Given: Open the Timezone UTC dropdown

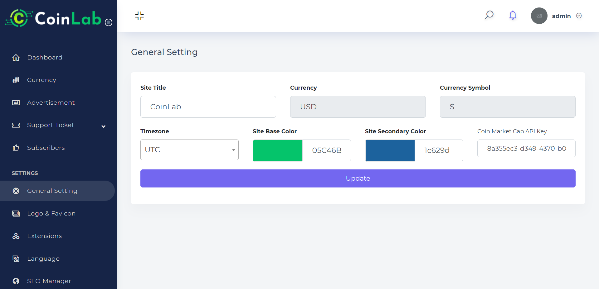Looking at the screenshot, I should click(189, 150).
